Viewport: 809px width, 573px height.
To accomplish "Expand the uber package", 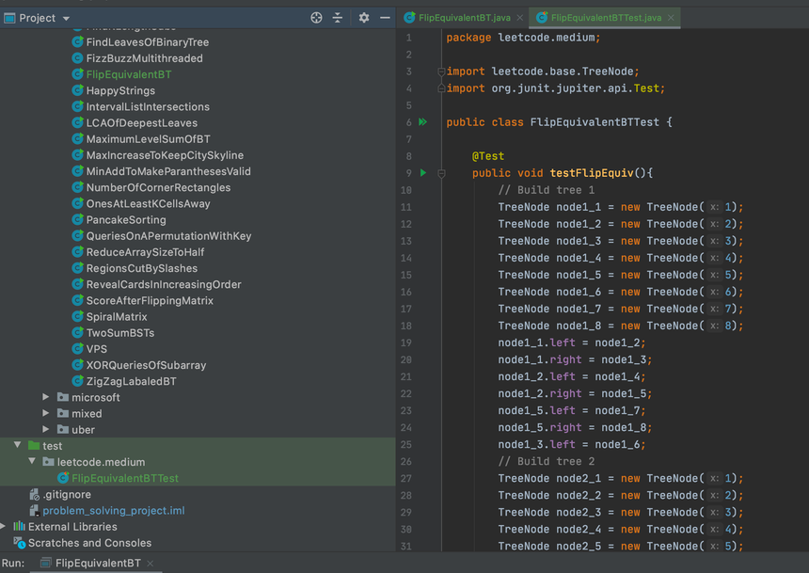I will click(x=46, y=430).
